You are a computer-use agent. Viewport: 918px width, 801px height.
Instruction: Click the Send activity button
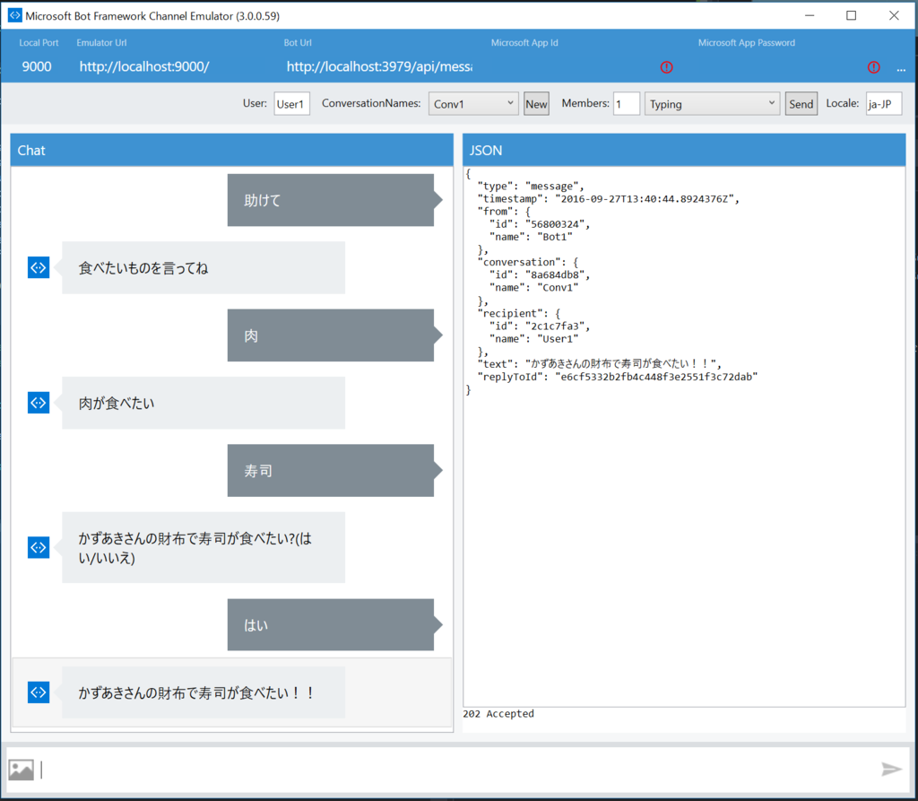[801, 104]
